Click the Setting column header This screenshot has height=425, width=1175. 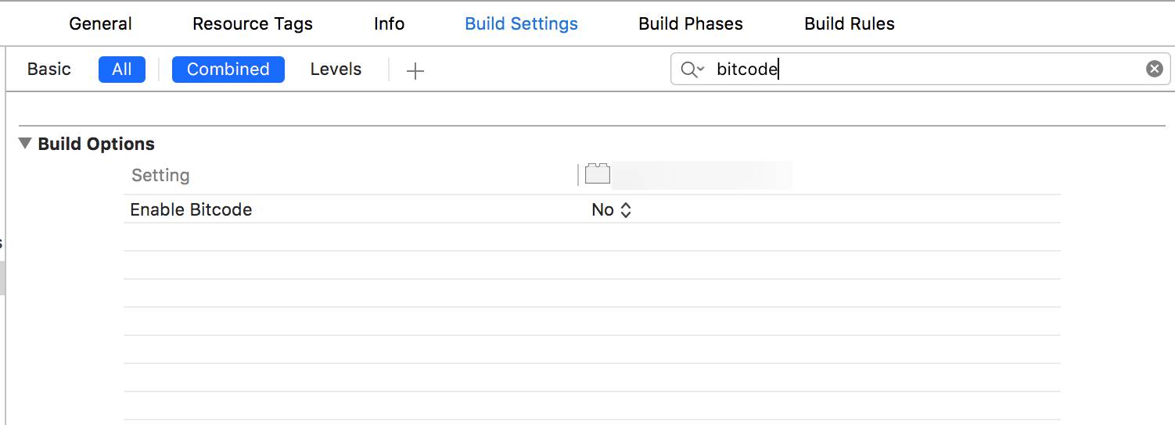point(160,175)
